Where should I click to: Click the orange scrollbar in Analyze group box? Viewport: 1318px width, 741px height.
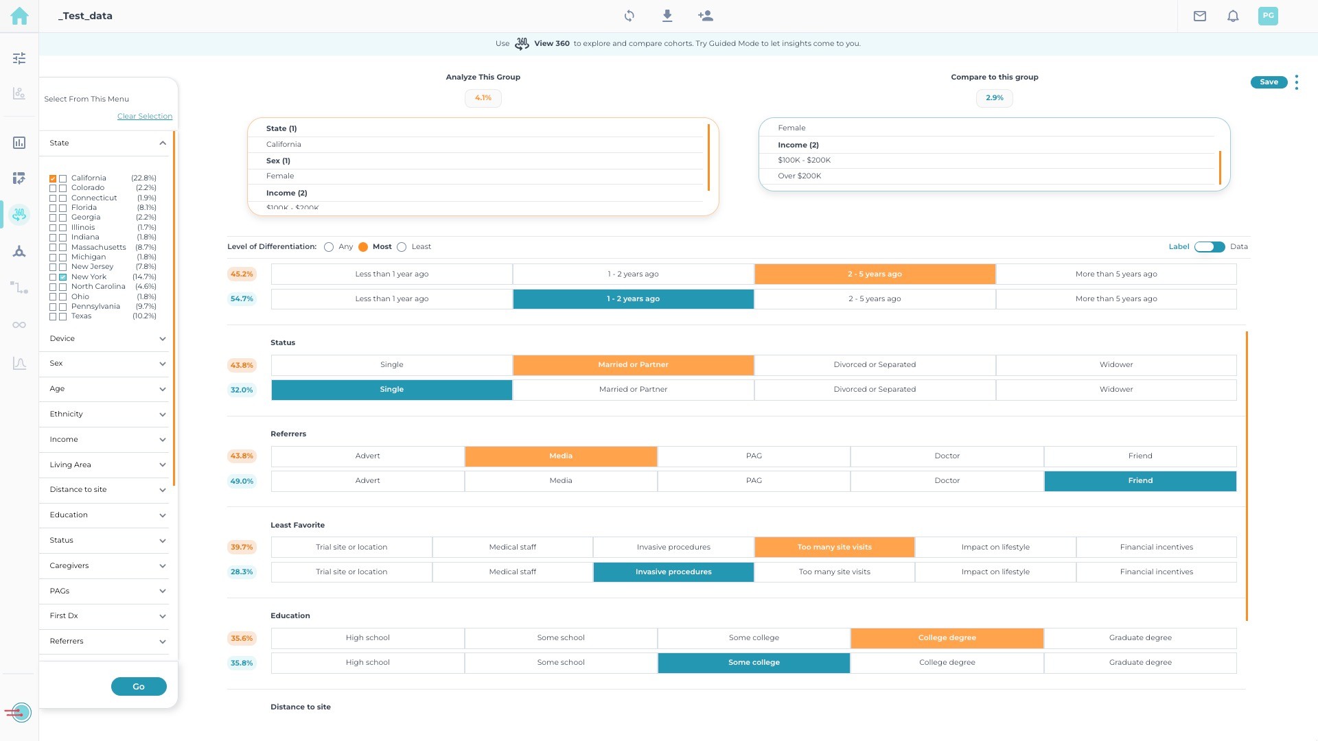coord(708,158)
